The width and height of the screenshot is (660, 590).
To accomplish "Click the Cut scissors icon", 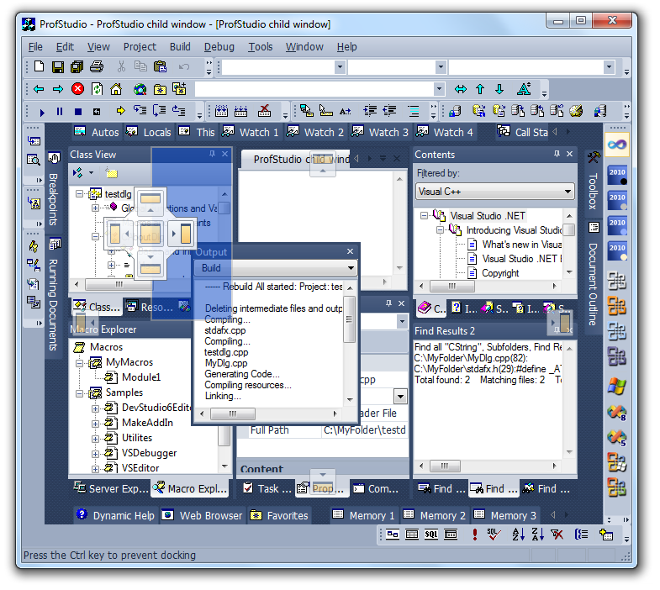I will 121,66.
